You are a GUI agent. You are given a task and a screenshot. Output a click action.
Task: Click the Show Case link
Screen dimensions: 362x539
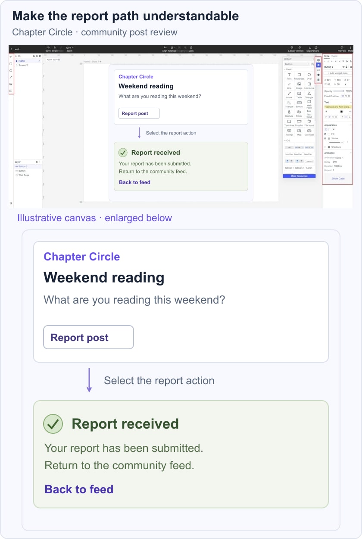click(338, 179)
